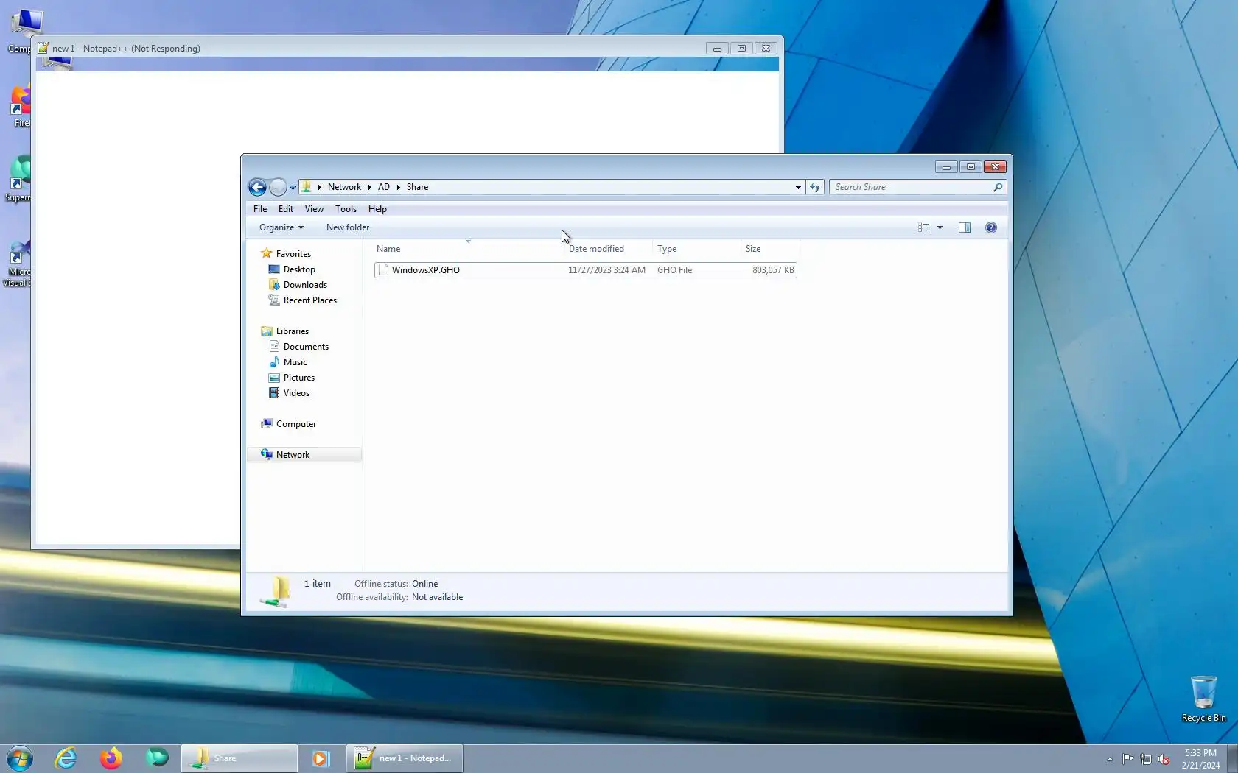Image resolution: width=1238 pixels, height=773 pixels.
Task: Open Explorer help with question mark icon
Action: coord(991,227)
